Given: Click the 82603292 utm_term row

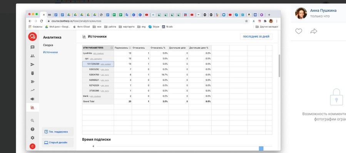Looking at the screenshot, I should (x=99, y=69).
